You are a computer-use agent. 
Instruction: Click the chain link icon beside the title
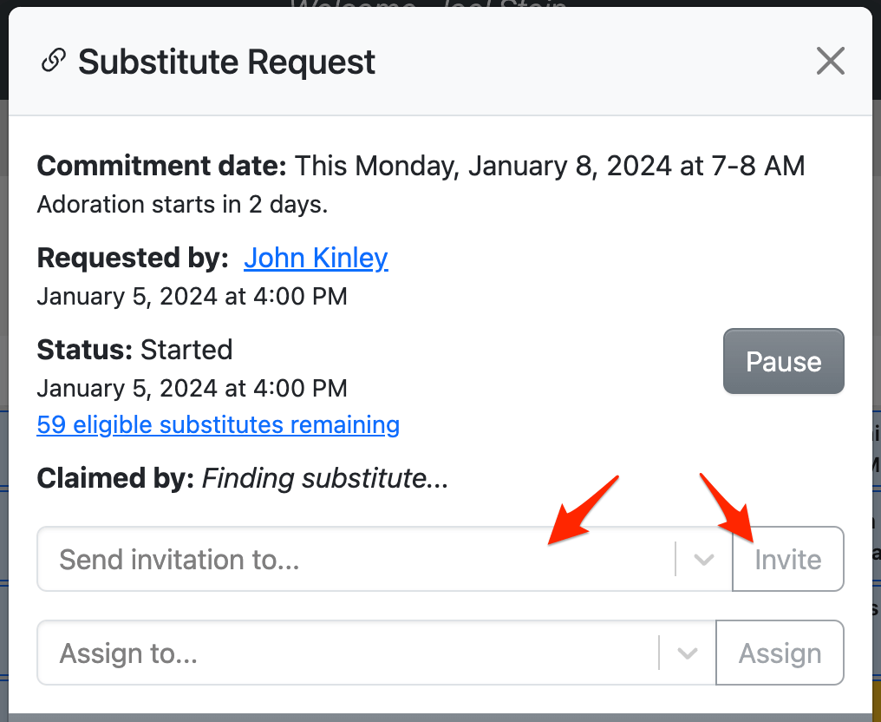(x=54, y=62)
